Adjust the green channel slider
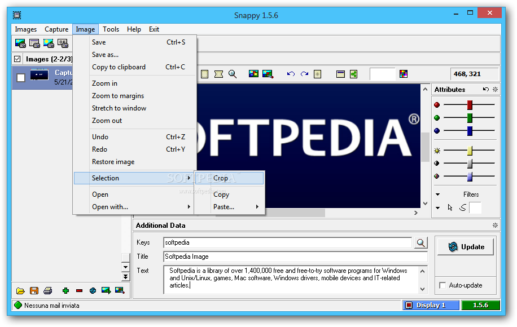Screen dimensions: 517x327 coord(470,118)
